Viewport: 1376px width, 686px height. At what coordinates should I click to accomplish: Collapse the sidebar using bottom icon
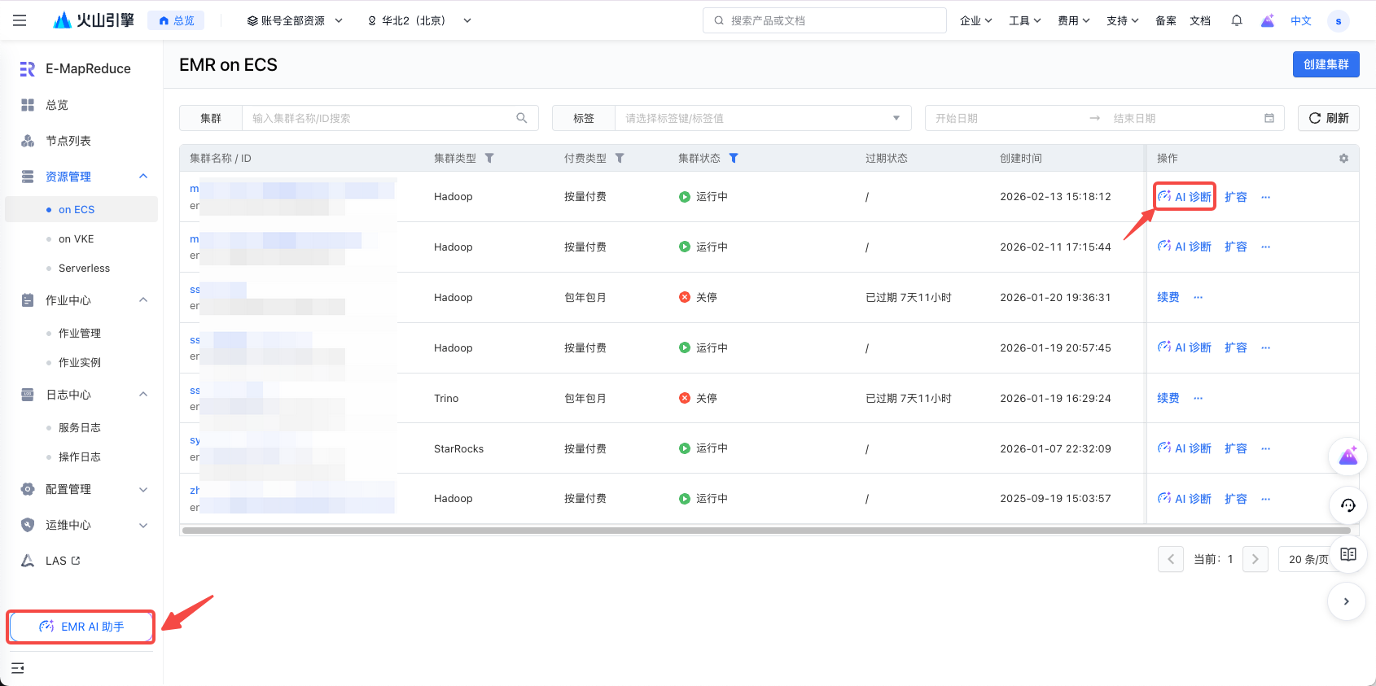pos(18,668)
